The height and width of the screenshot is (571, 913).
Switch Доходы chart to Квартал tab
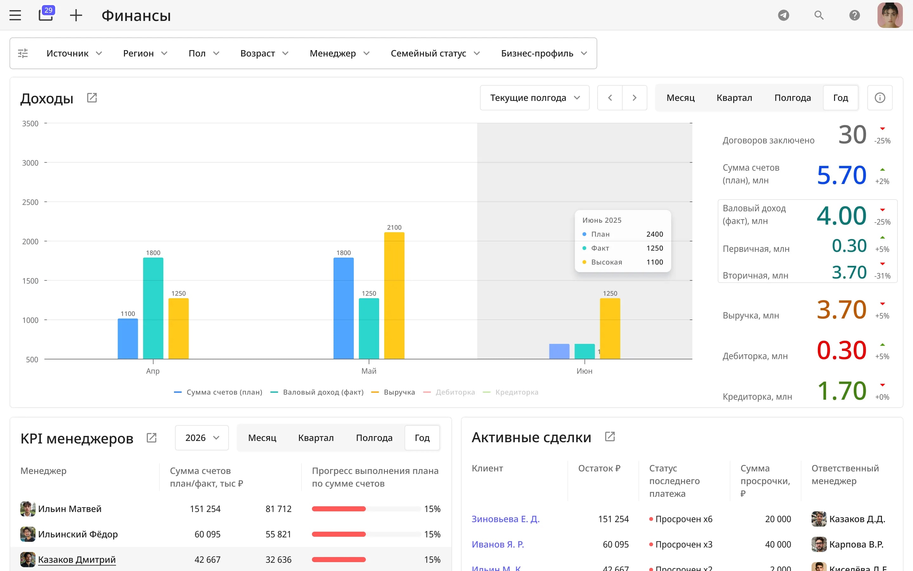click(734, 98)
